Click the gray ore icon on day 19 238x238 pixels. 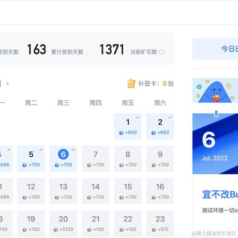[x=25, y=230]
